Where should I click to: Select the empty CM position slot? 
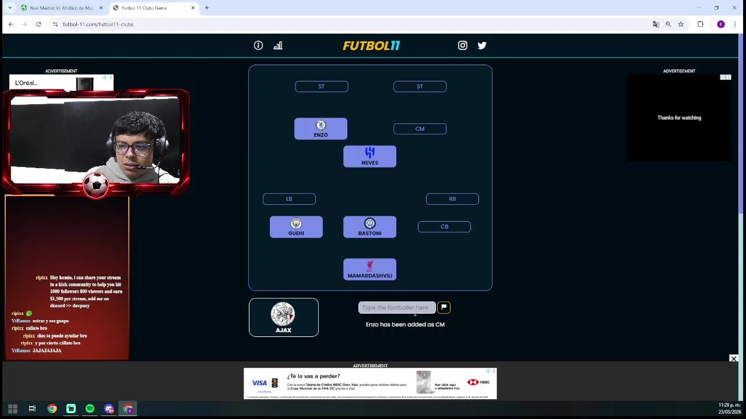(x=420, y=129)
